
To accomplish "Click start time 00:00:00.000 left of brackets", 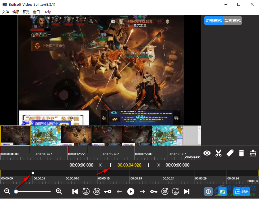I will coord(81,165).
